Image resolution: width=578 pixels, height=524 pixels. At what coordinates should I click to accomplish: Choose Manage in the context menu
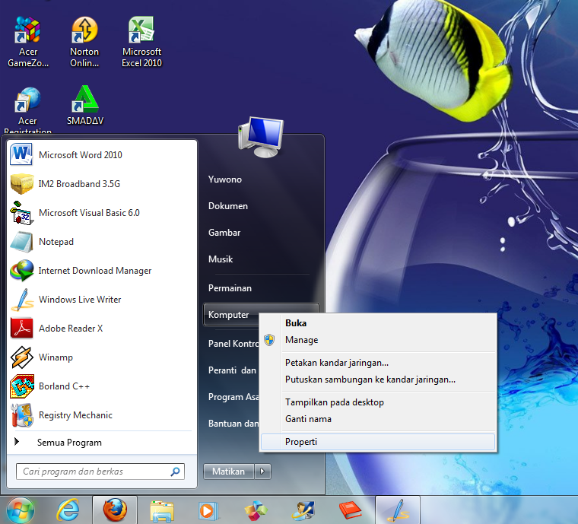coord(378,340)
